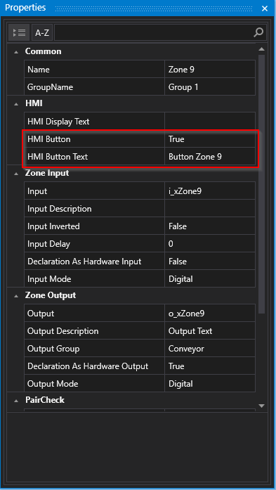Toggle HMI Button value True
This screenshot has width=276, height=490.
[x=210, y=139]
